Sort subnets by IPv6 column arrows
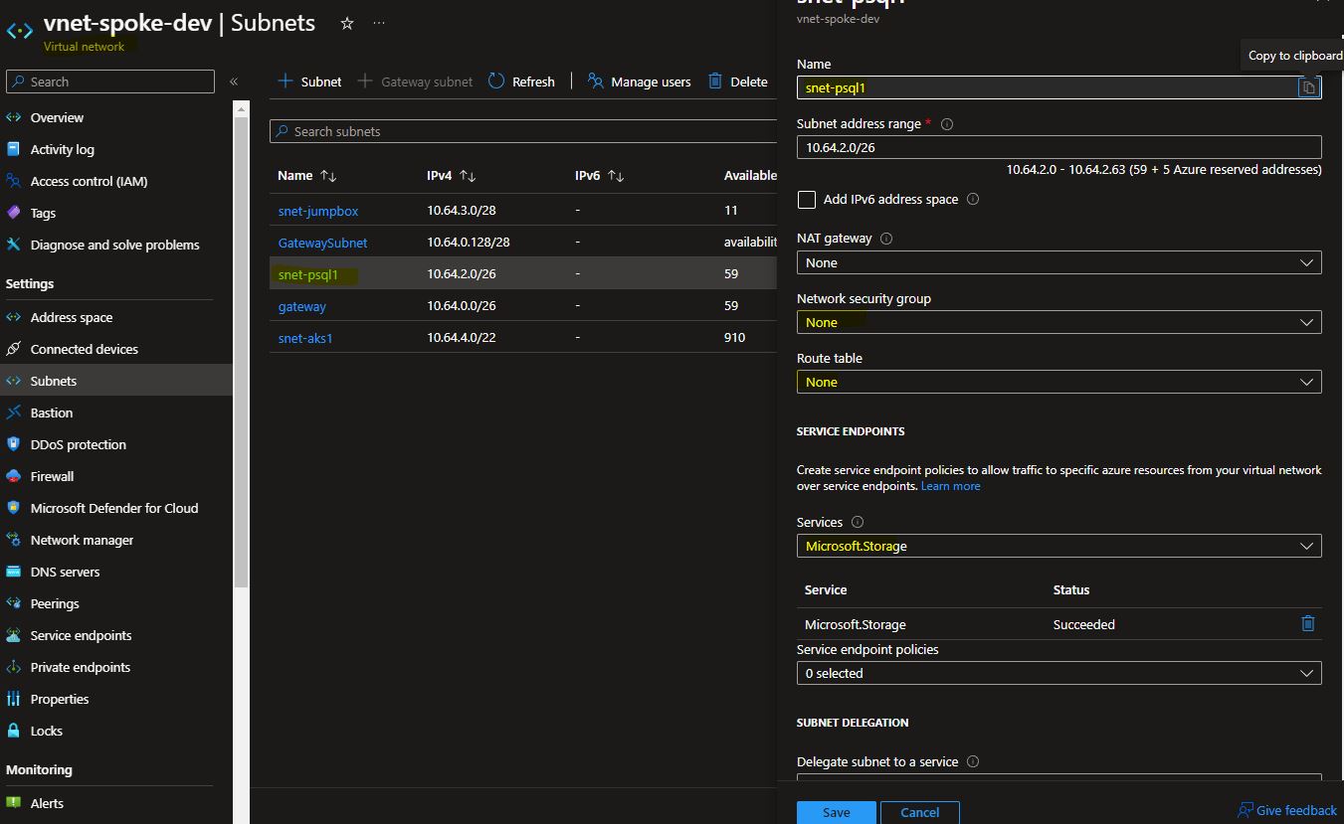The width and height of the screenshot is (1344, 824). (x=616, y=176)
